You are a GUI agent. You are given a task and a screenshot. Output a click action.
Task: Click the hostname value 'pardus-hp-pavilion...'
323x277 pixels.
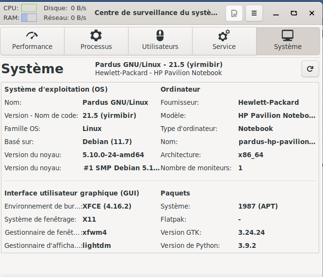(277, 142)
